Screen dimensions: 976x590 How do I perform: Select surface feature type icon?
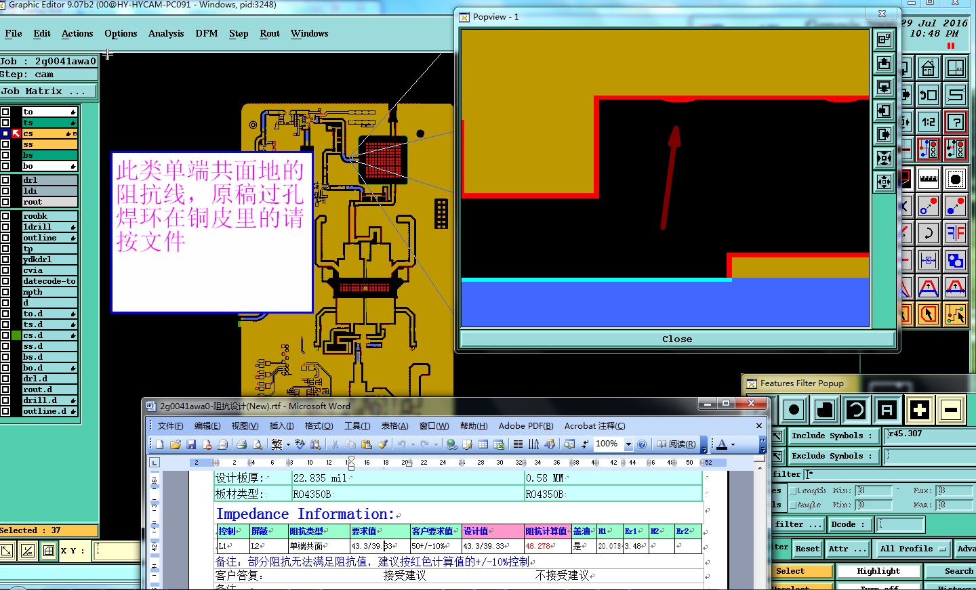point(825,410)
